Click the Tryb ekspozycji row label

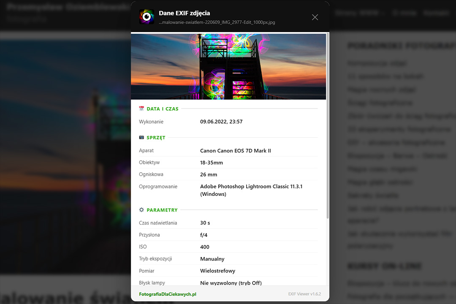pyautogui.click(x=155, y=259)
